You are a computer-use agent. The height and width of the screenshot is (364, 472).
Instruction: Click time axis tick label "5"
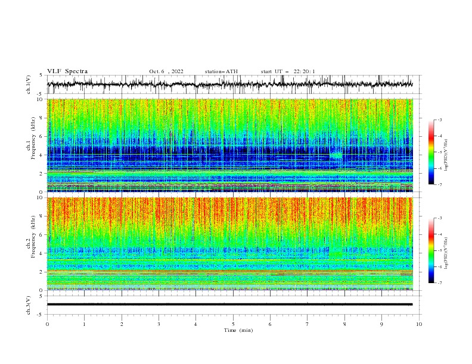click(x=233, y=324)
